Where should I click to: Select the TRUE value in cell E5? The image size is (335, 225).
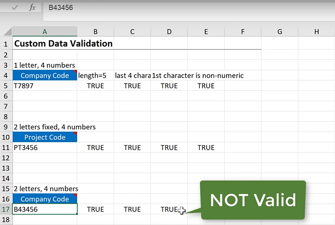(206, 86)
